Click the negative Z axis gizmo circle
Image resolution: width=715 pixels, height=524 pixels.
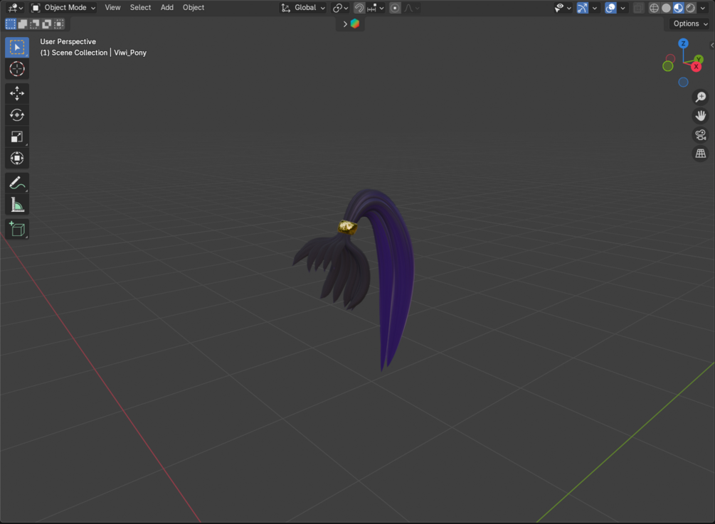pos(683,82)
